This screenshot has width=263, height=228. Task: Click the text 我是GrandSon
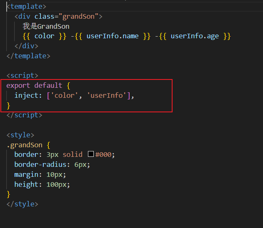tap(46, 26)
